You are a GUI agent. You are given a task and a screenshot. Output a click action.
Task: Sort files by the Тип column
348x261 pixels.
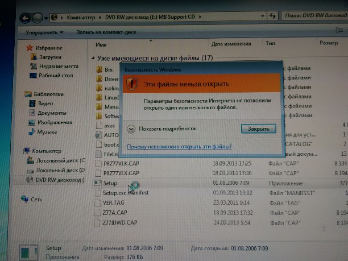(x=271, y=44)
